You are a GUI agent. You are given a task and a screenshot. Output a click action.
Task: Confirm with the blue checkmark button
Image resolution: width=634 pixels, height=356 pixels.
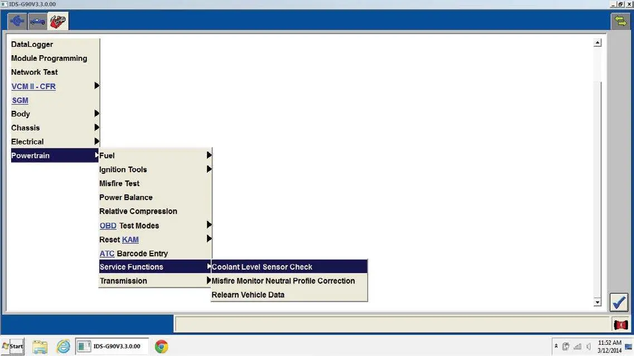[619, 303]
